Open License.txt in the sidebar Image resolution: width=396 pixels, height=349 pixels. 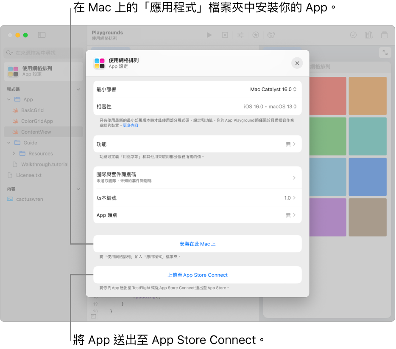pos(29,175)
